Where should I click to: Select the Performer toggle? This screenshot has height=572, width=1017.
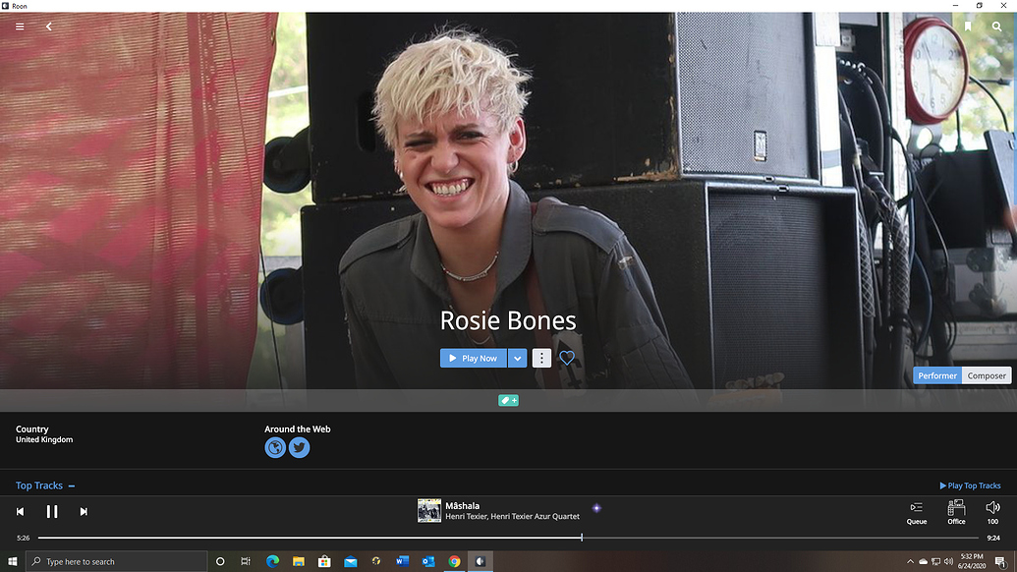[x=936, y=375]
